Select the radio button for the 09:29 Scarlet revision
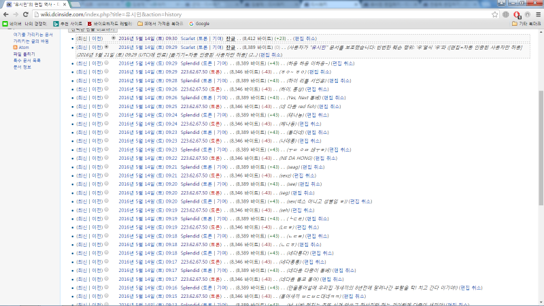Image resolution: width=544 pixels, height=306 pixels. (x=107, y=47)
